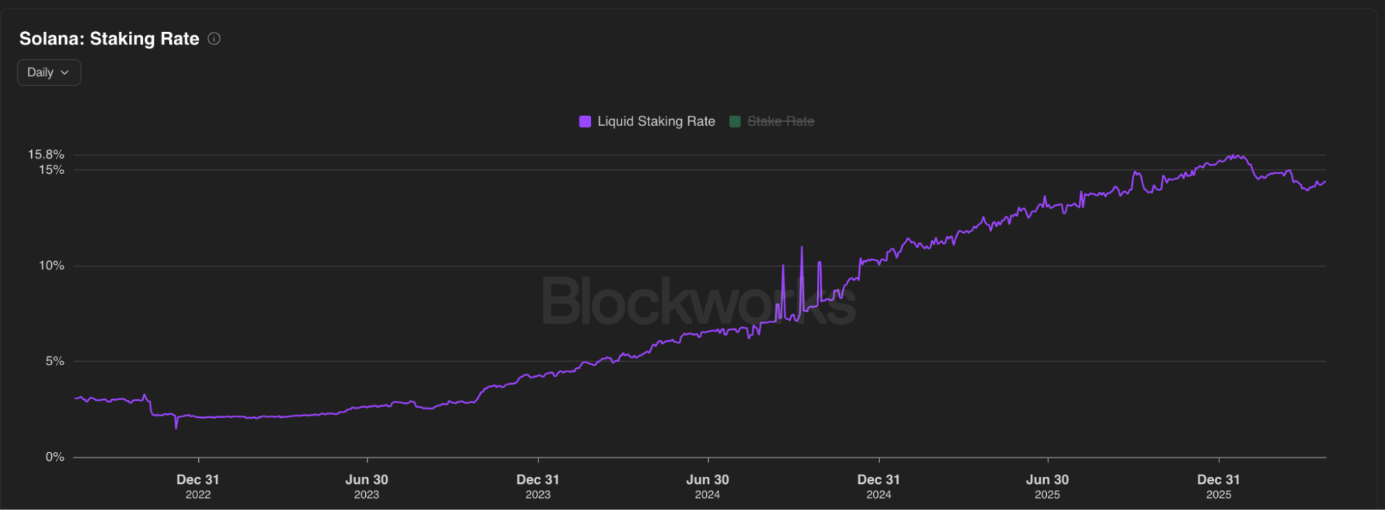Viewport: 1385px width, 510px height.
Task: Click the purple Liquid Staking Rate legend swatch
Action: pyautogui.click(x=585, y=121)
